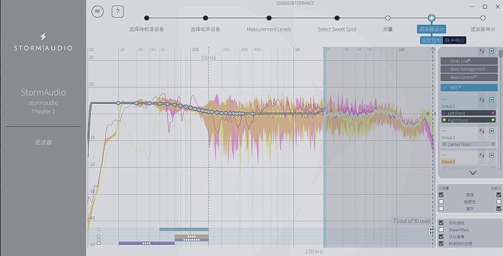
Task: Toggle right checkbox in the 展开 row
Action: tap(498, 208)
